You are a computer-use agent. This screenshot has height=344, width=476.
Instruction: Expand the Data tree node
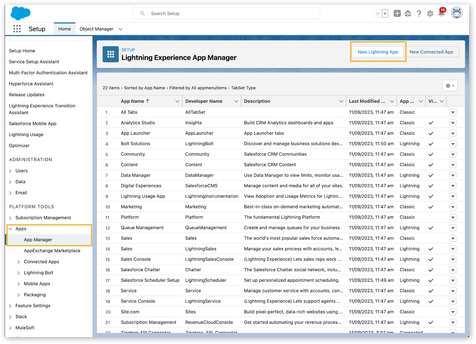[10, 182]
